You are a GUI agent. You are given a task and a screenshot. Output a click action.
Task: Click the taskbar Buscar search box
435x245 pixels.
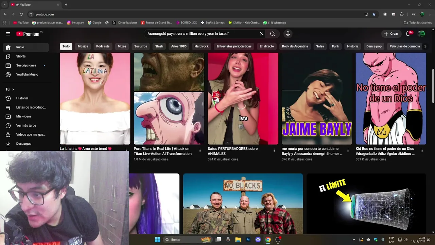point(188,240)
